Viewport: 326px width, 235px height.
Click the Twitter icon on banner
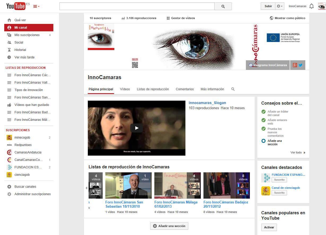tap(301, 65)
